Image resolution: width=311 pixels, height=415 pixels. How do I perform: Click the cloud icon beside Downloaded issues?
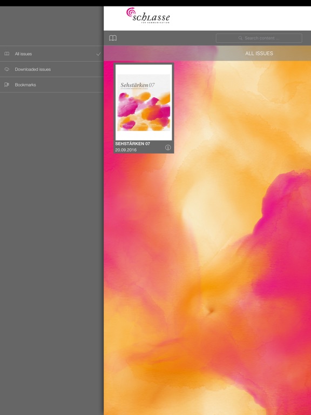pos(7,69)
